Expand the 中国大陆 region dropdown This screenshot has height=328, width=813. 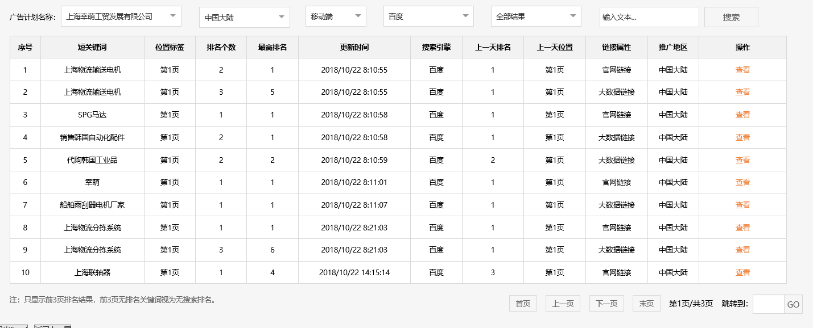244,16
